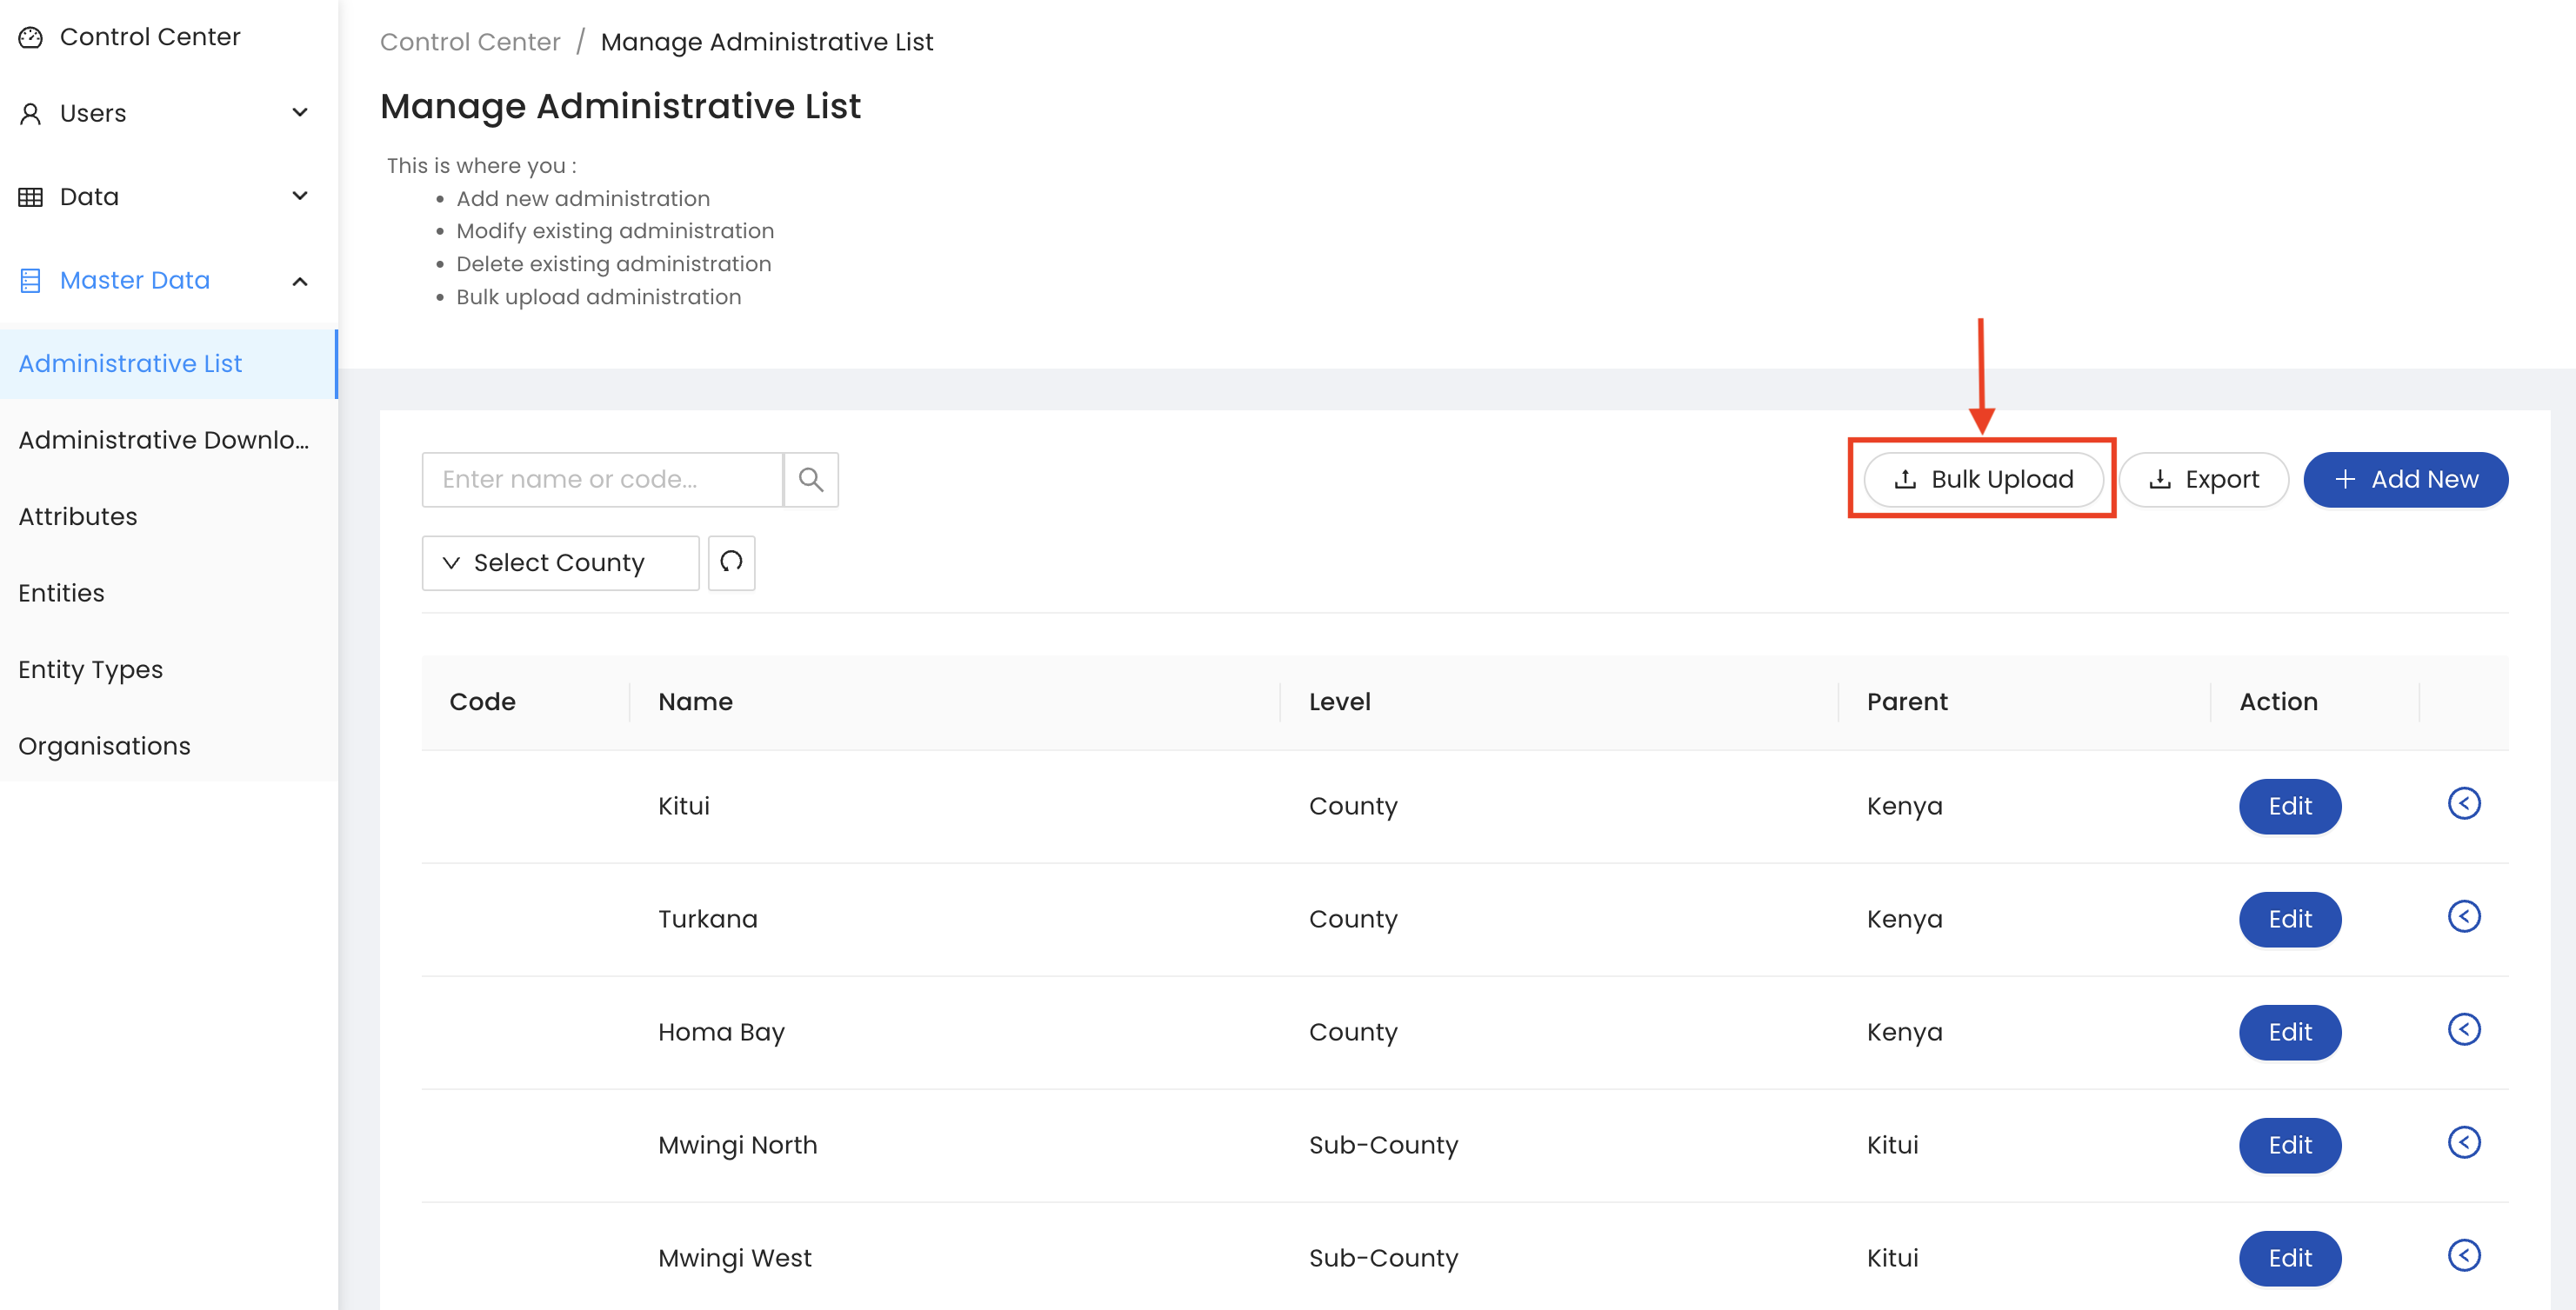Click the circled arrow for Mwingi West row

[x=2463, y=1255]
